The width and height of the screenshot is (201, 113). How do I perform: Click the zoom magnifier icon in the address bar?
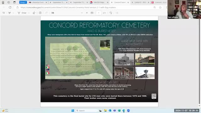click(155, 8)
